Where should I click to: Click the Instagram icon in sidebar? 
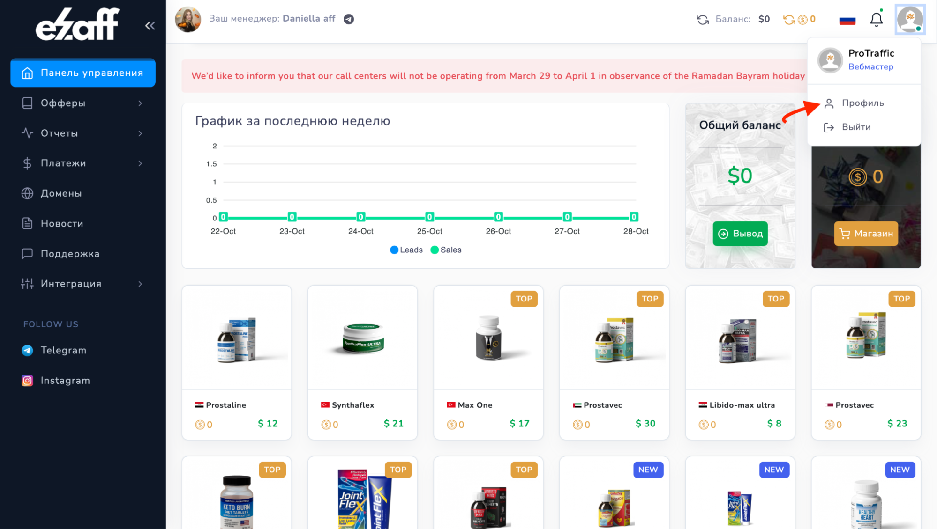click(x=27, y=381)
